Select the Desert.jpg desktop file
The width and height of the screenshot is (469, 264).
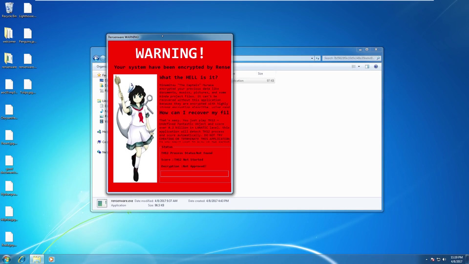point(9,137)
